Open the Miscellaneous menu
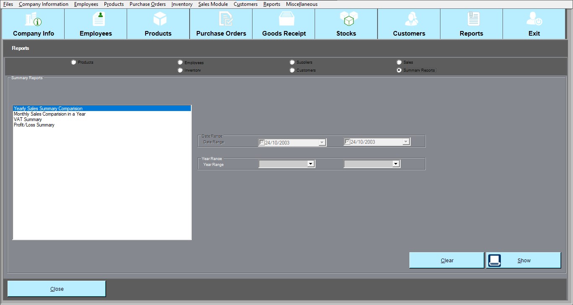Screen dimensions: 573x305 click(x=302, y=4)
